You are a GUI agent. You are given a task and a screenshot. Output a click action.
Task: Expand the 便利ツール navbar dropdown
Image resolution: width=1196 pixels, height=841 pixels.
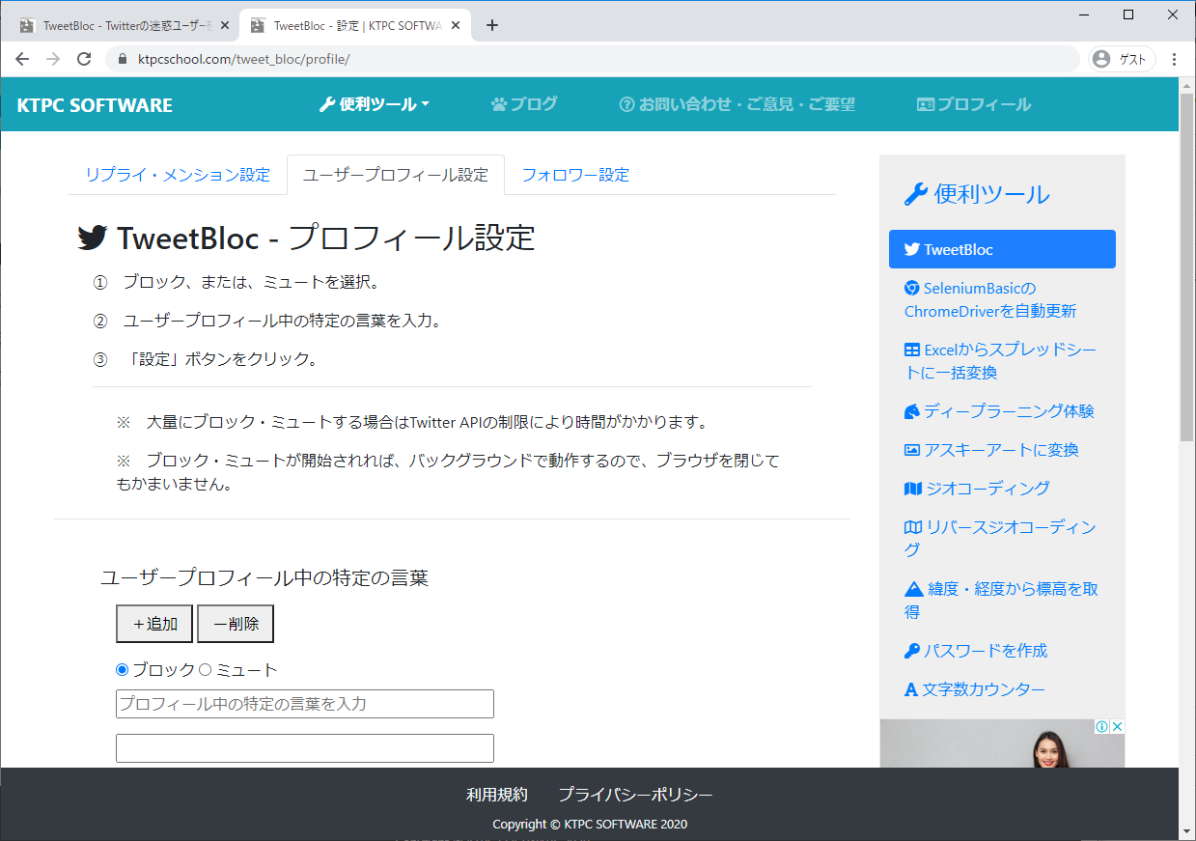click(375, 103)
